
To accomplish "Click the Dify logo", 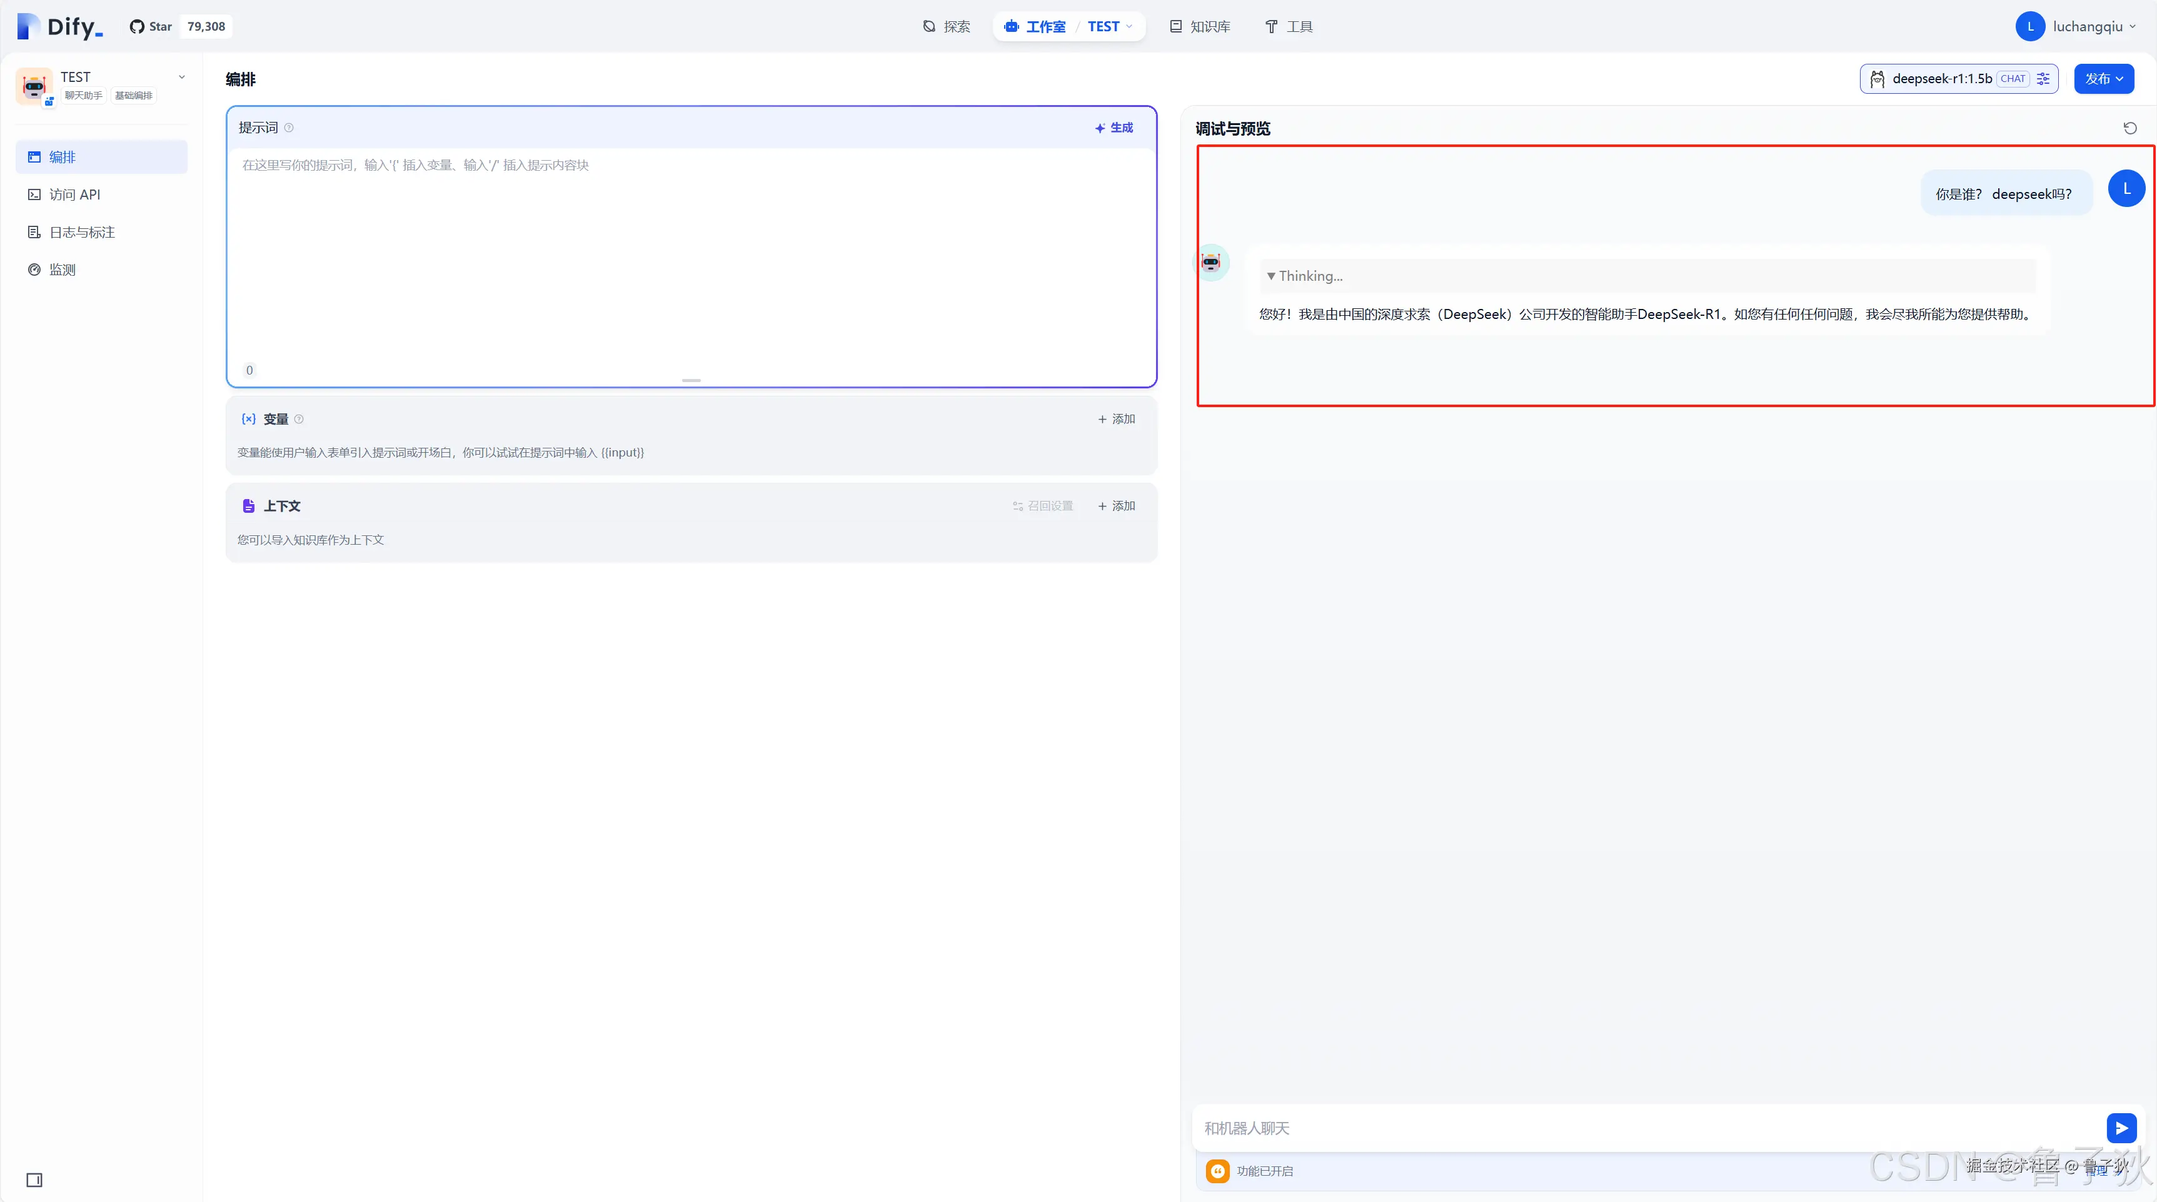I will click(60, 27).
